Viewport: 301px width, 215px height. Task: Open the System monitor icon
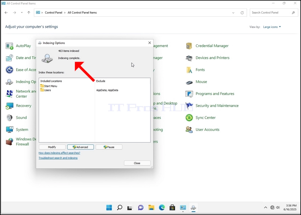point(9,130)
